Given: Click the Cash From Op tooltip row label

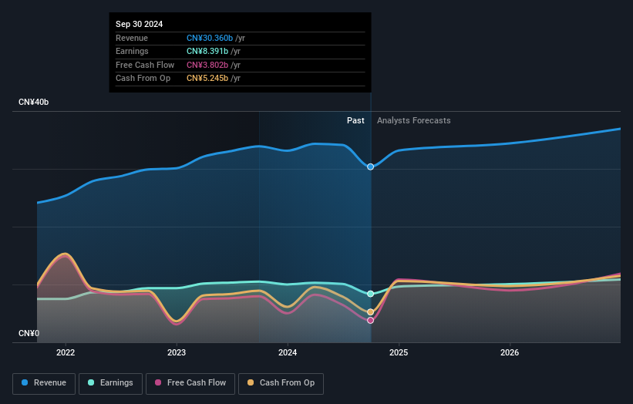Looking at the screenshot, I should (x=143, y=79).
